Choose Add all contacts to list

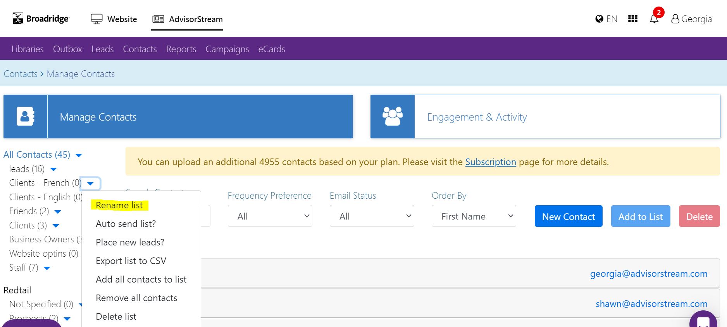pos(141,279)
